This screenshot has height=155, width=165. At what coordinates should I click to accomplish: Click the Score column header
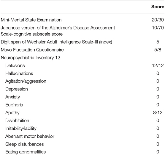pyautogui.click(x=158, y=7)
